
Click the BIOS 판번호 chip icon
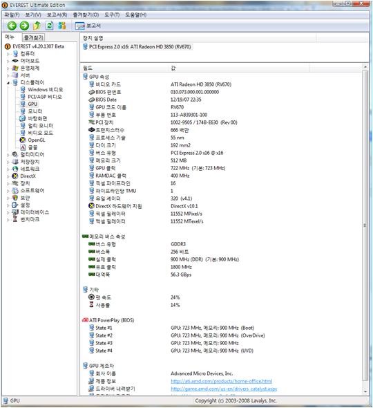[x=91, y=92]
